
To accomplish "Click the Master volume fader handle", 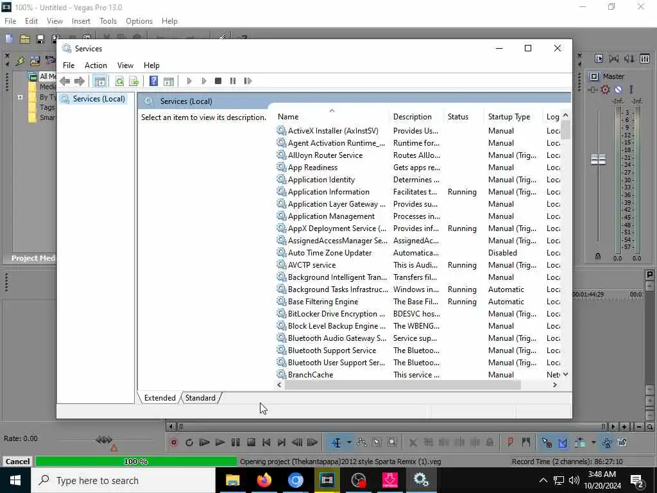I will [x=598, y=159].
